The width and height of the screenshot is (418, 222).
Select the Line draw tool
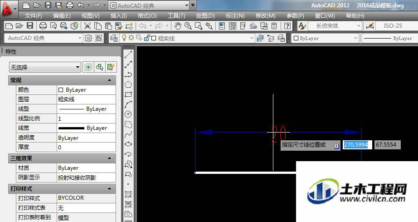128,54
